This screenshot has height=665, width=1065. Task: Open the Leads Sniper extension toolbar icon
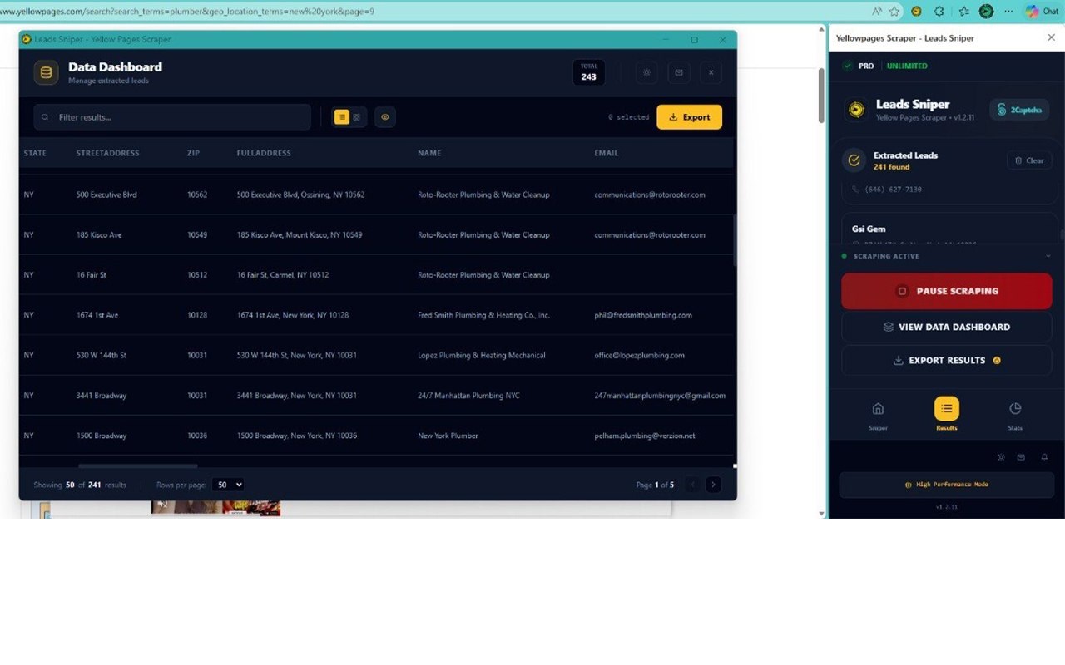click(x=916, y=12)
